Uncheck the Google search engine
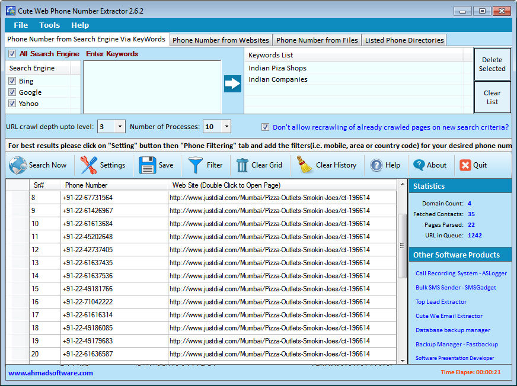 12,92
